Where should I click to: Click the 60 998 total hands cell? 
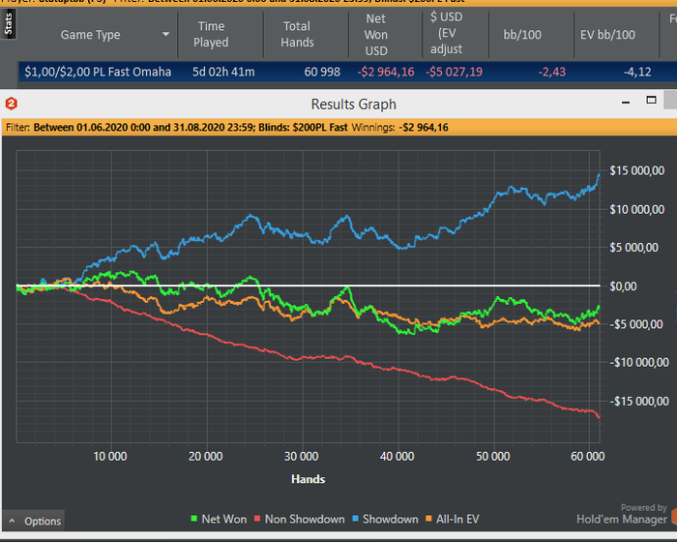pos(322,72)
